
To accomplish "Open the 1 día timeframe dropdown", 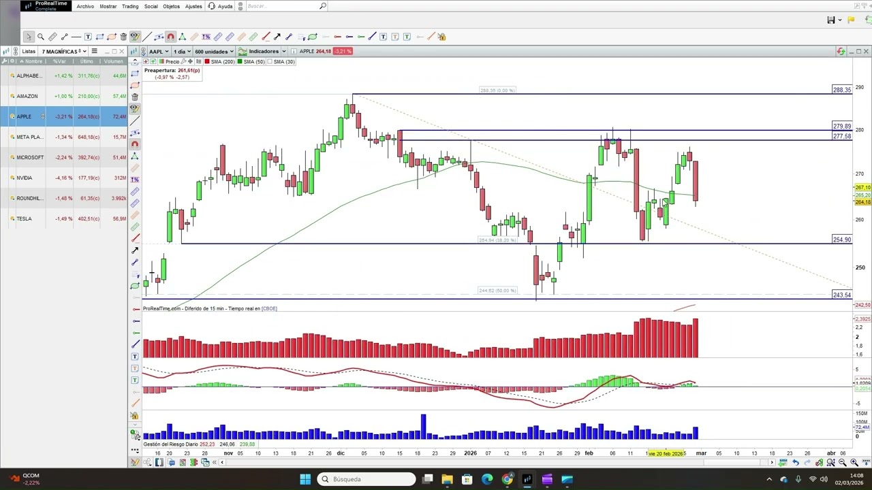I will tap(181, 51).
